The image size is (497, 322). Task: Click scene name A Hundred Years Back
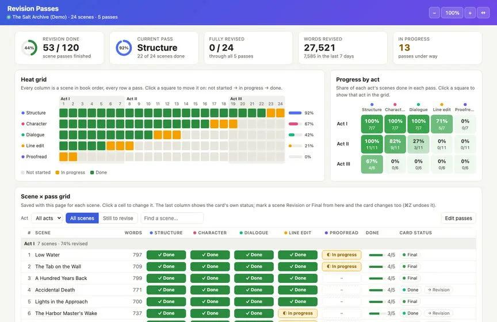pyautogui.click(x=61, y=278)
